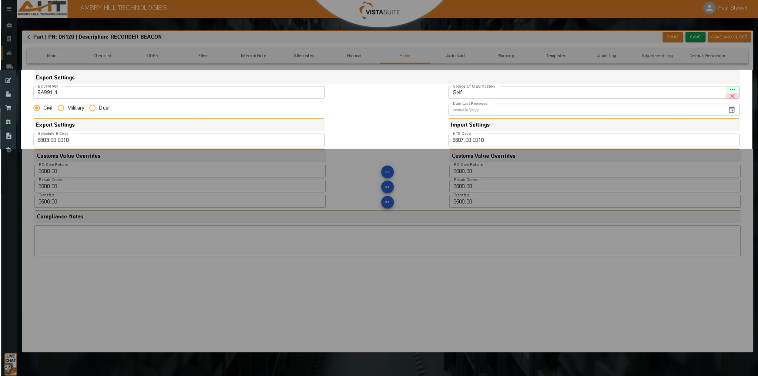758x376 pixels.
Task: Open the Live Chat icon
Action: coord(10,364)
